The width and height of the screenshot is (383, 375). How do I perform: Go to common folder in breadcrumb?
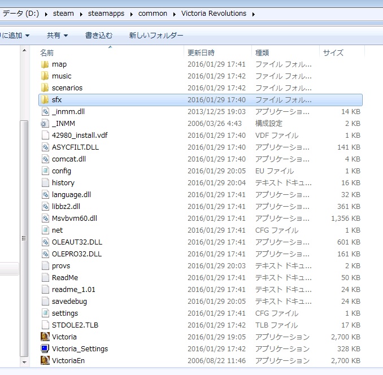(153, 14)
